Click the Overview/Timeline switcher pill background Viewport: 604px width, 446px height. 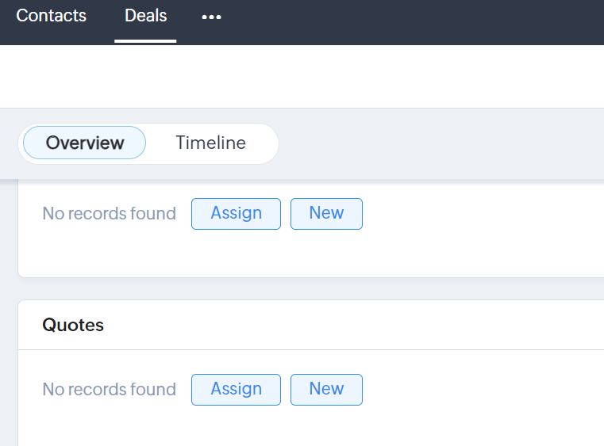point(268,143)
